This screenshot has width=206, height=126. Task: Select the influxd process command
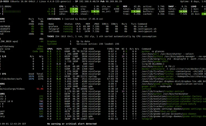click(x=146, y=89)
